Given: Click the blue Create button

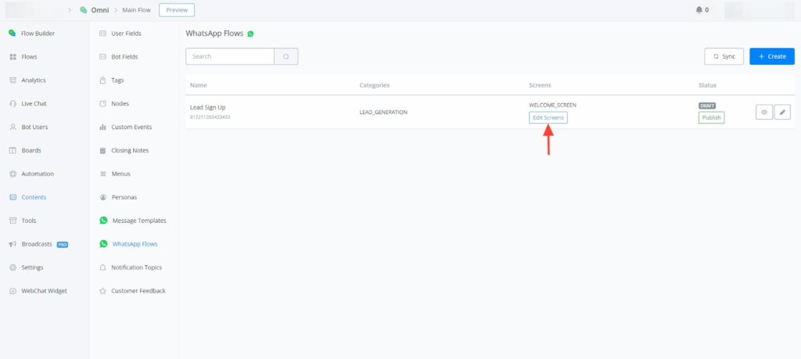Looking at the screenshot, I should [772, 56].
